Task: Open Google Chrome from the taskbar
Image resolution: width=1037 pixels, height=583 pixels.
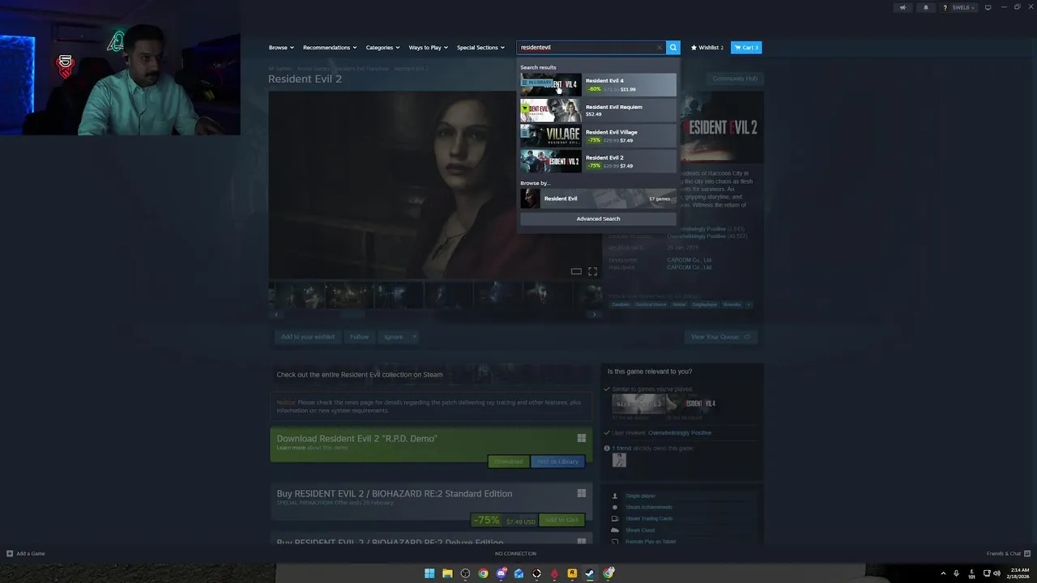Action: pyautogui.click(x=483, y=573)
